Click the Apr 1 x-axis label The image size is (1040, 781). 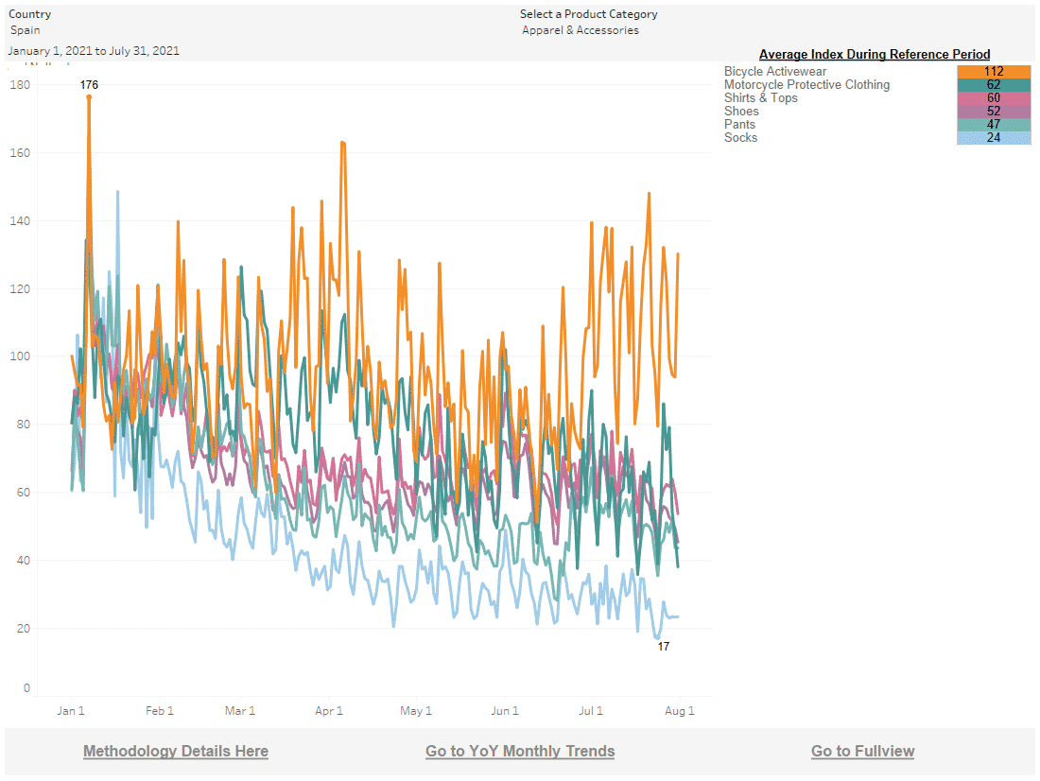click(328, 711)
